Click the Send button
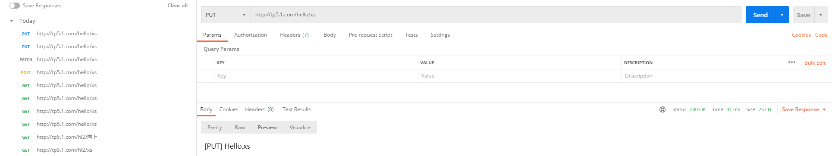 click(x=760, y=15)
